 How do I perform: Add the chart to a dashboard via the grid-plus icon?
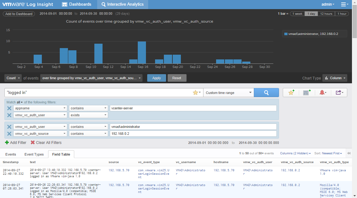(x=307, y=92)
